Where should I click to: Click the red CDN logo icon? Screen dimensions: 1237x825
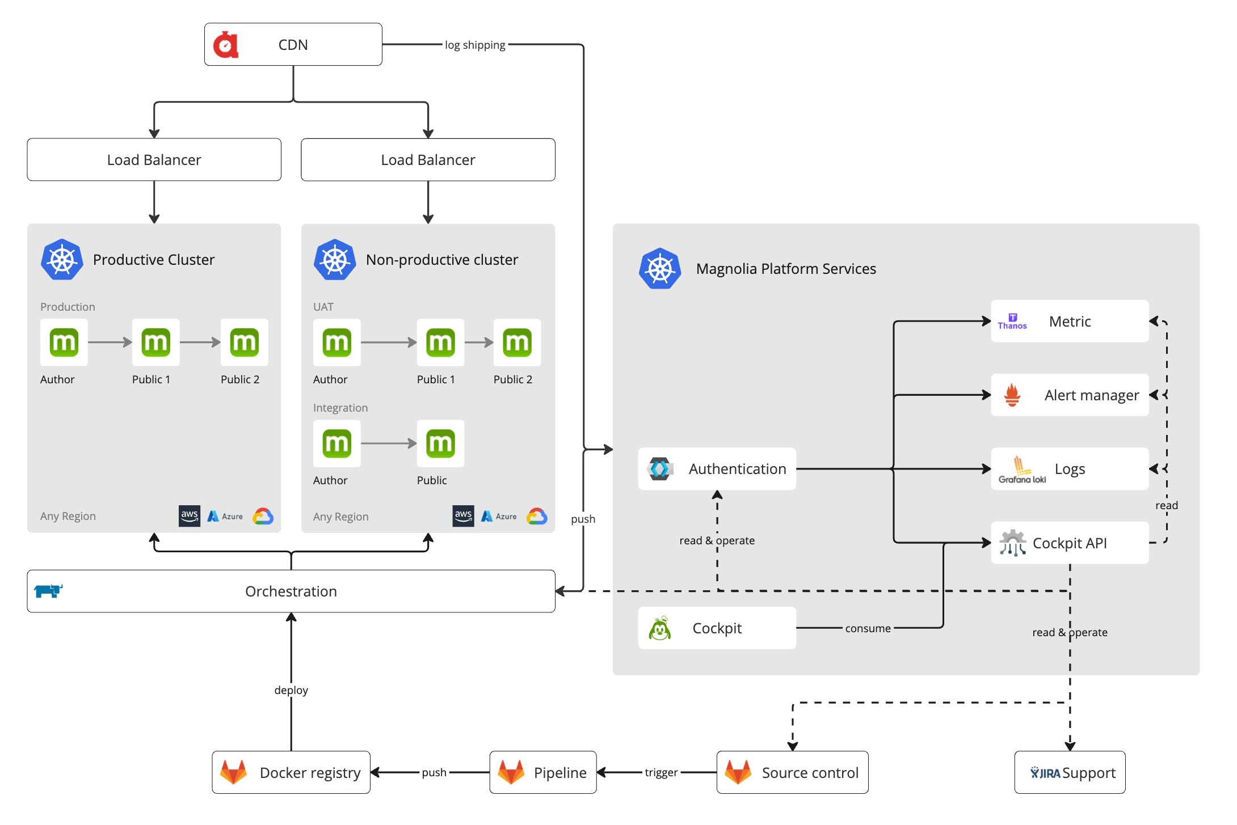[225, 45]
